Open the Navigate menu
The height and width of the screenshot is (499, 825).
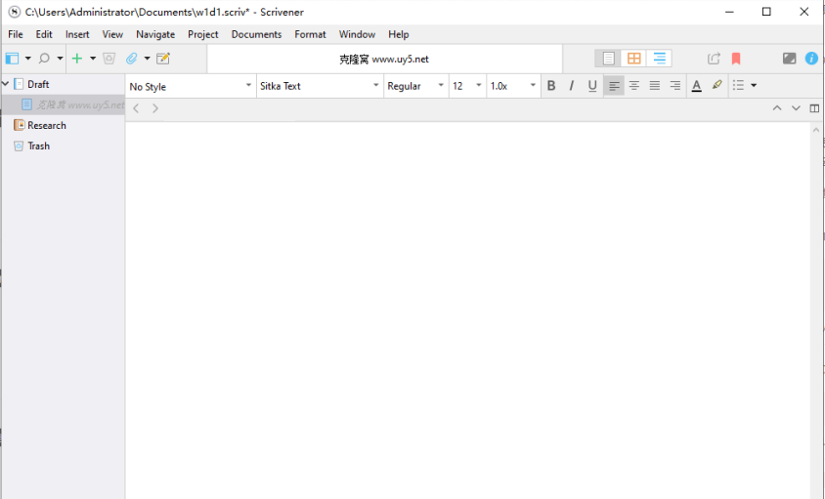pyautogui.click(x=155, y=34)
